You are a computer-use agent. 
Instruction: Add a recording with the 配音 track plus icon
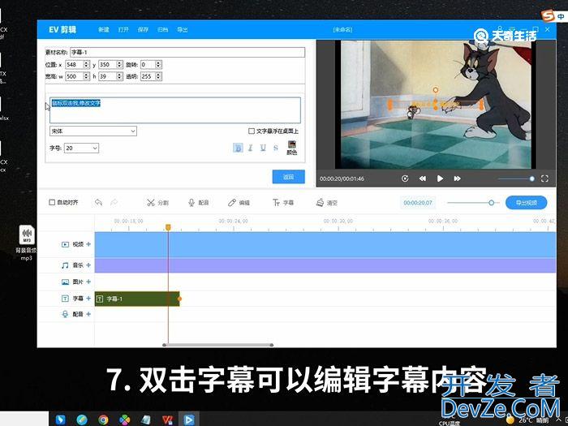[88, 314]
